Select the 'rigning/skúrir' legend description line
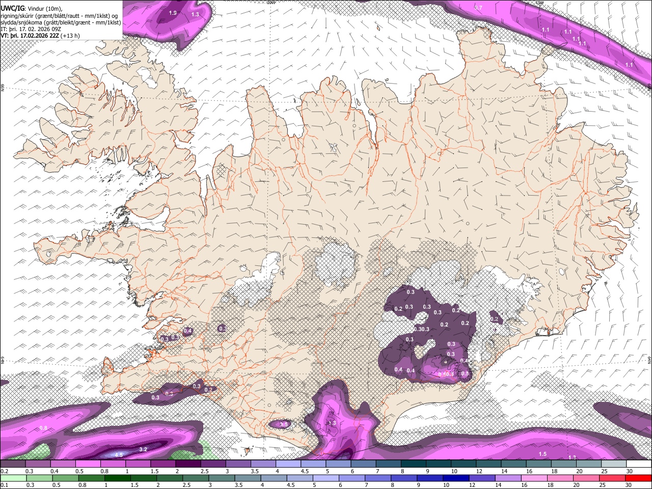652x489 pixels. click(59, 15)
